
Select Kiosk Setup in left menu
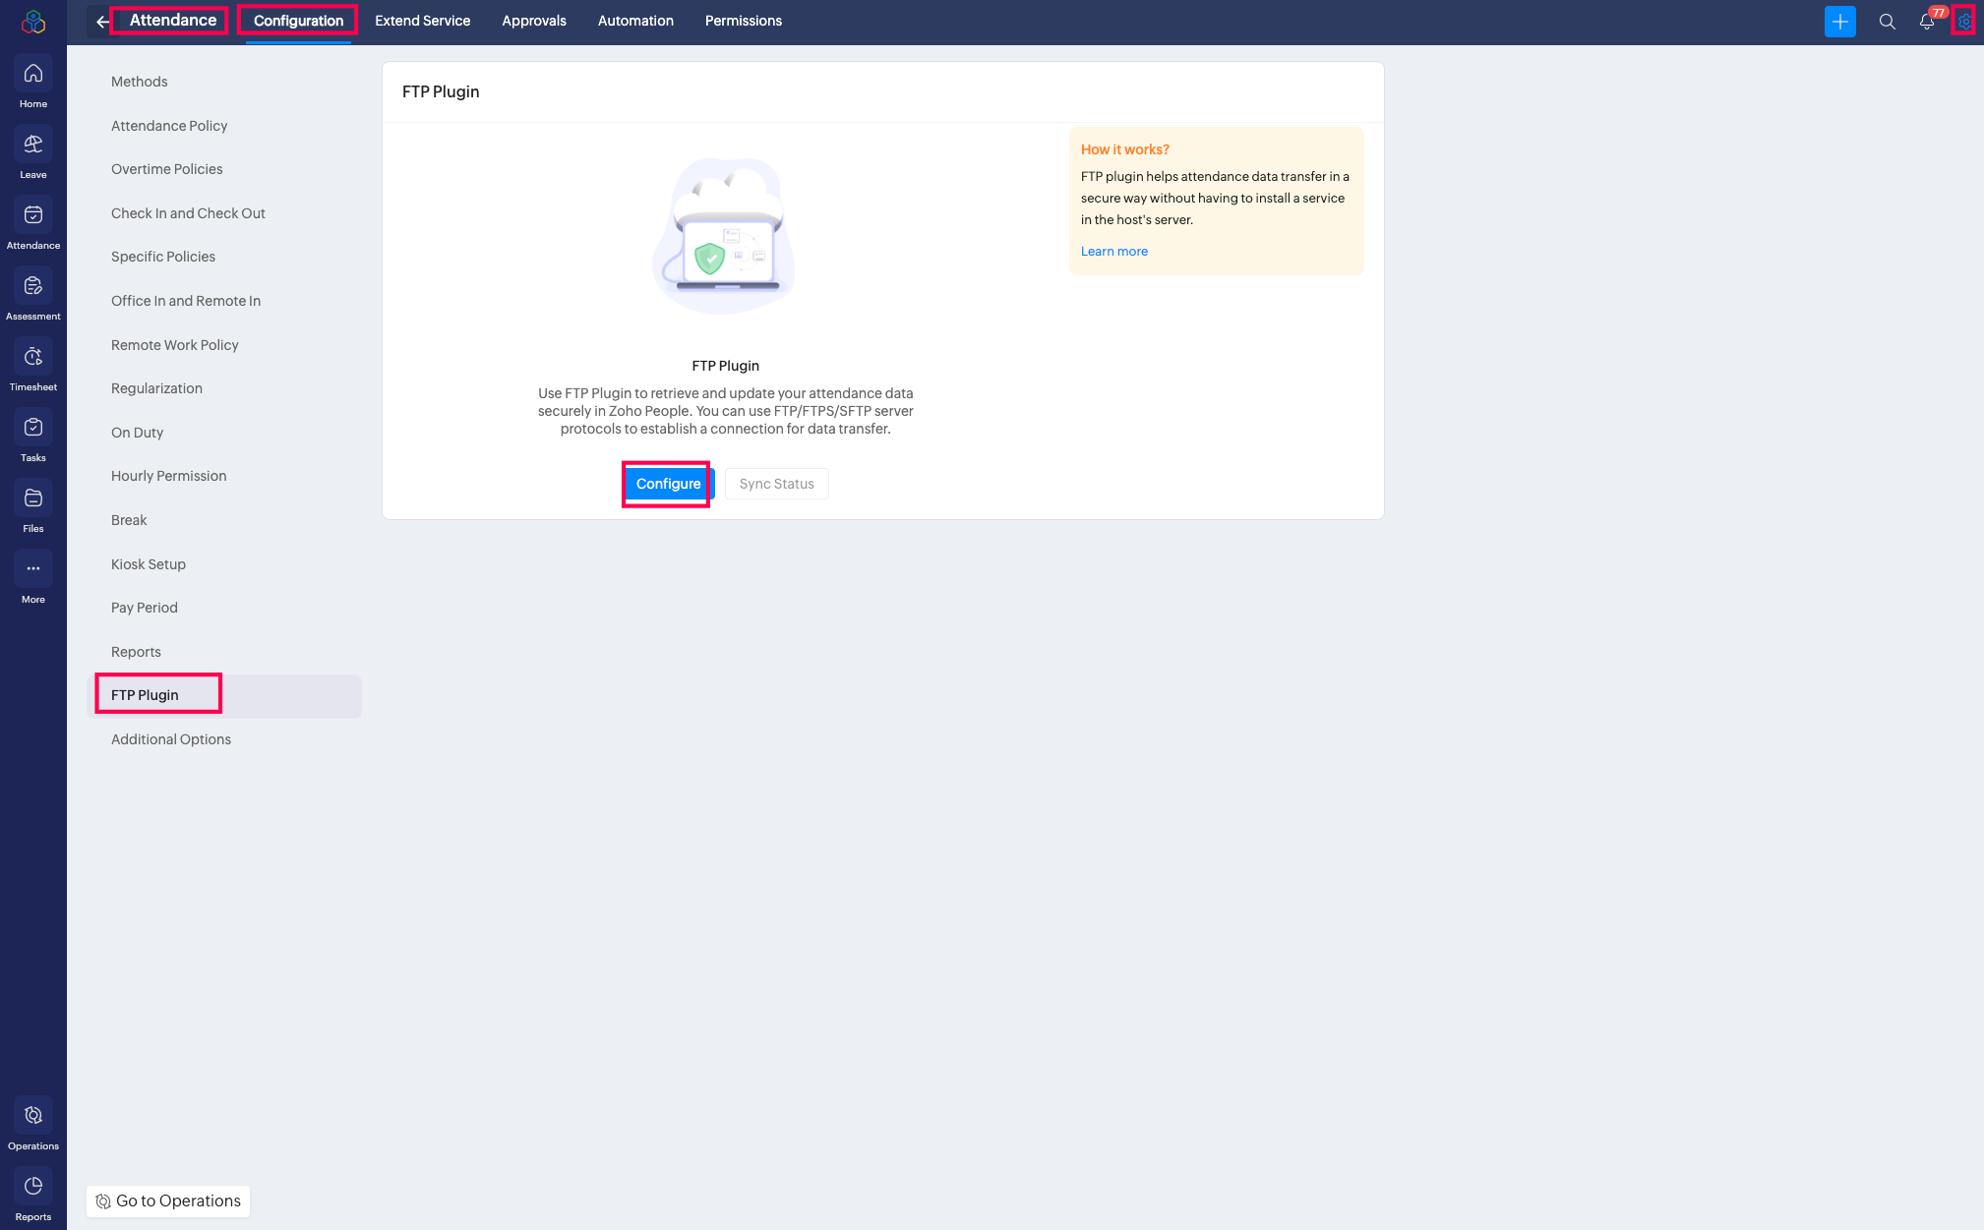(149, 564)
